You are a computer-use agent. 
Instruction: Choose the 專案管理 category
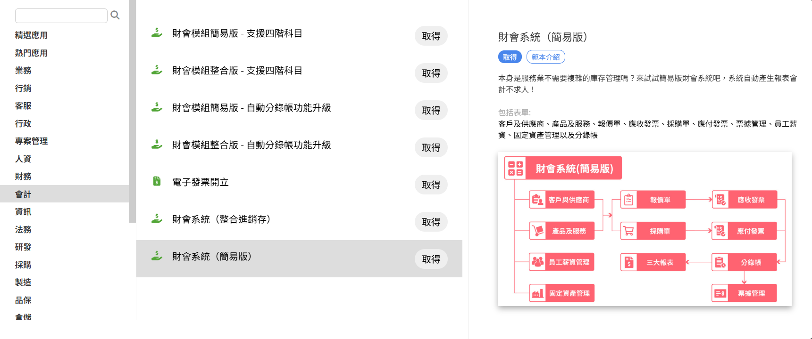pos(31,141)
